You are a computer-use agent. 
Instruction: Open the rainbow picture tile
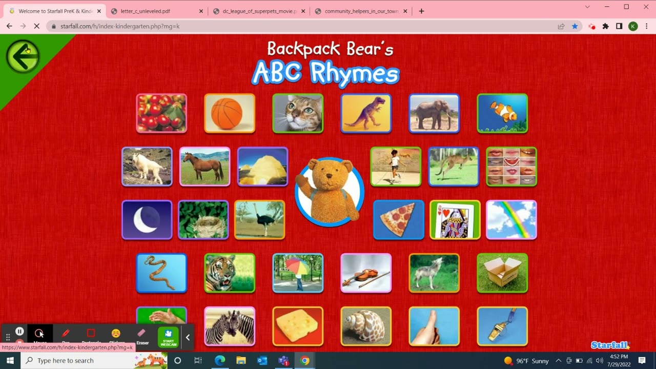(511, 220)
